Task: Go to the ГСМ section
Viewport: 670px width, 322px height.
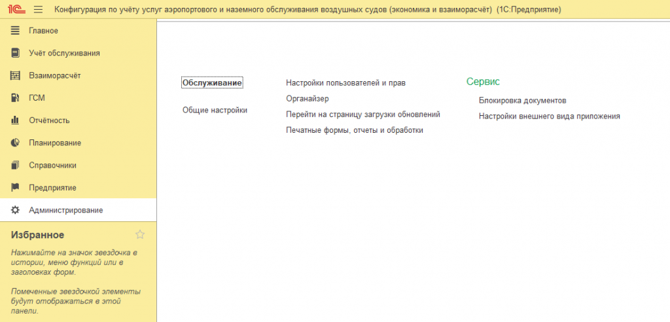Action: point(37,98)
